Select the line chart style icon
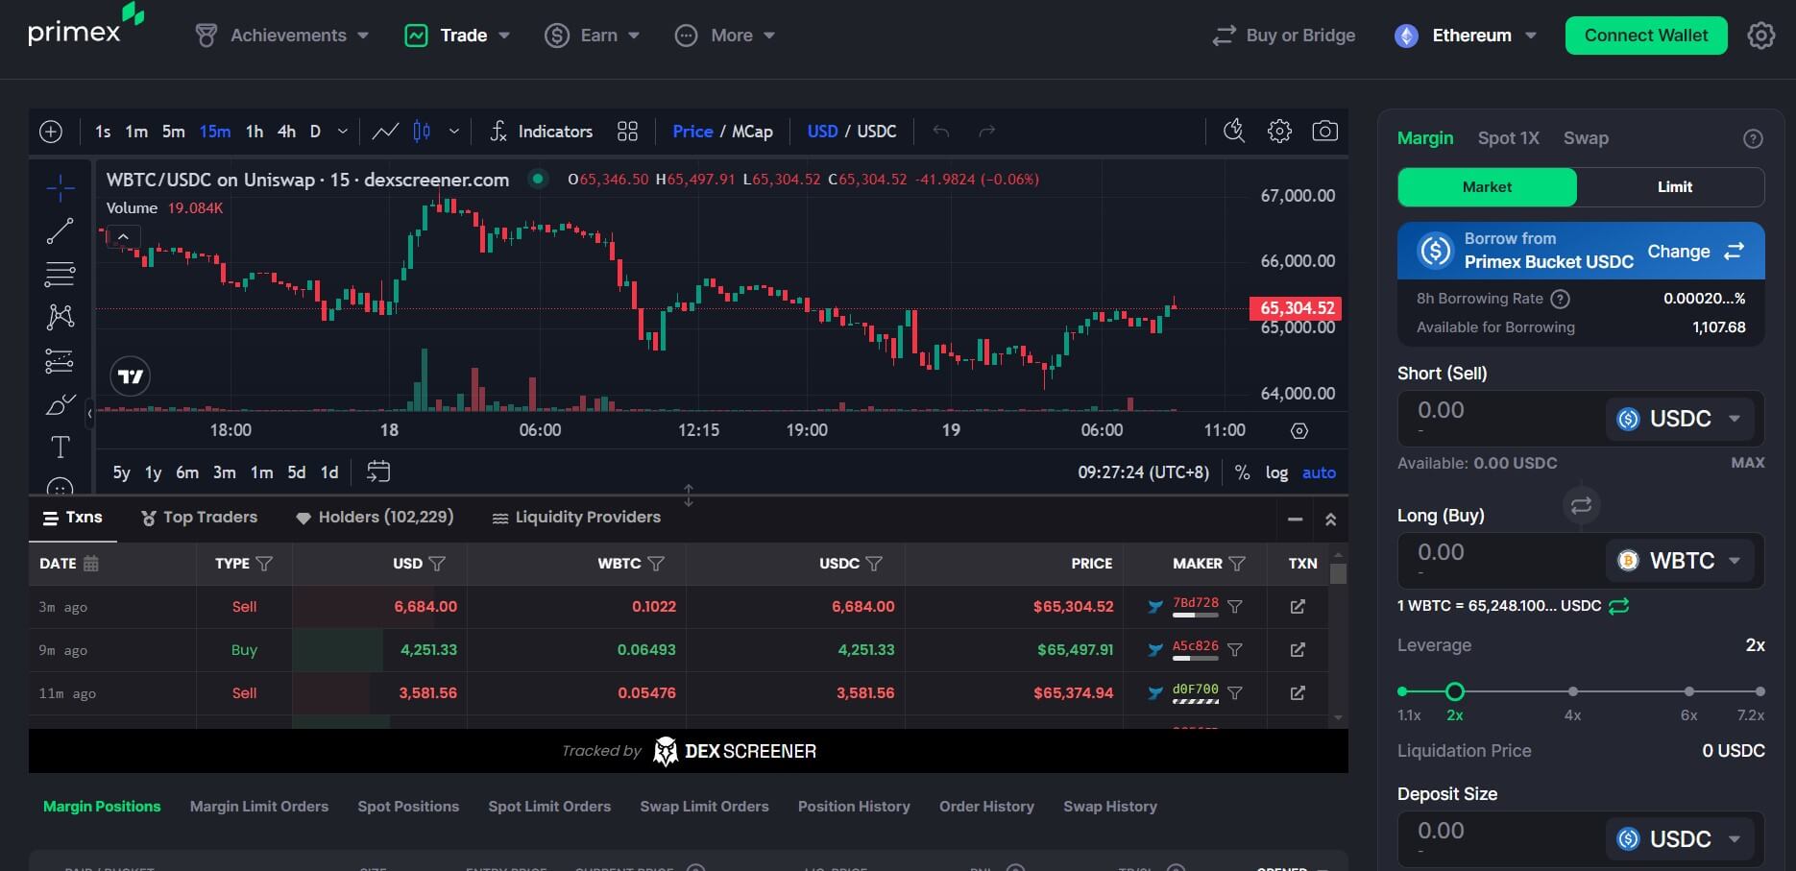This screenshot has height=871, width=1796. point(385,132)
